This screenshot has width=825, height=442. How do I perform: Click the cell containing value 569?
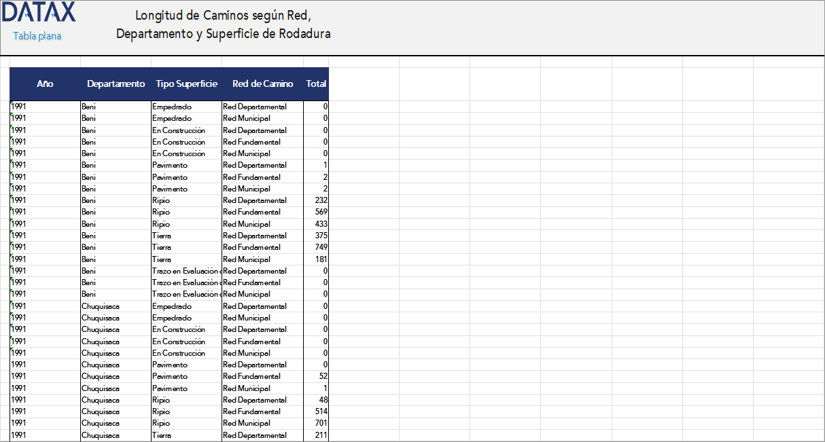(316, 213)
